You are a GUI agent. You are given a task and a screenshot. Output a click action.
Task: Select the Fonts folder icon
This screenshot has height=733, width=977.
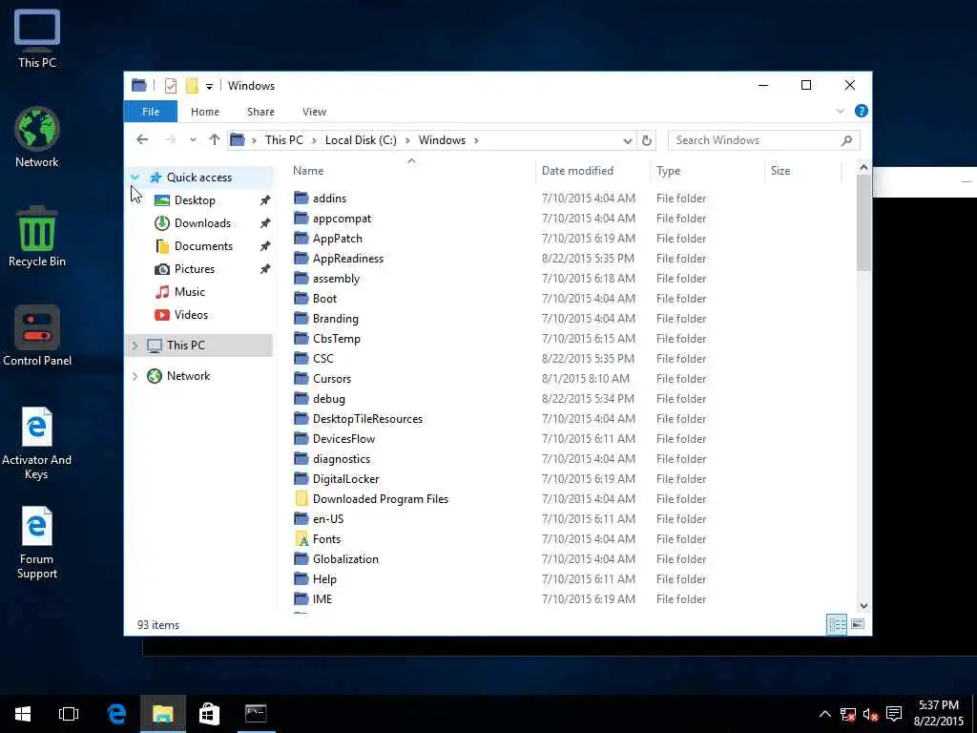(x=301, y=538)
